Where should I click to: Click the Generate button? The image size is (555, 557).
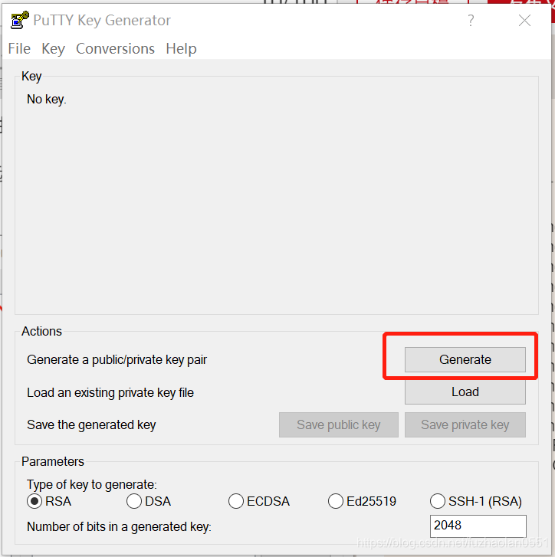(x=465, y=359)
